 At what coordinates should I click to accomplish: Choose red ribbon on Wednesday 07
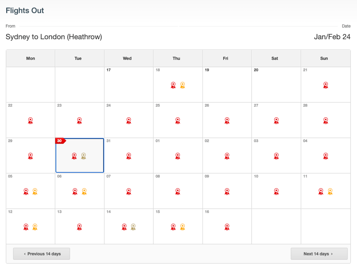click(129, 192)
